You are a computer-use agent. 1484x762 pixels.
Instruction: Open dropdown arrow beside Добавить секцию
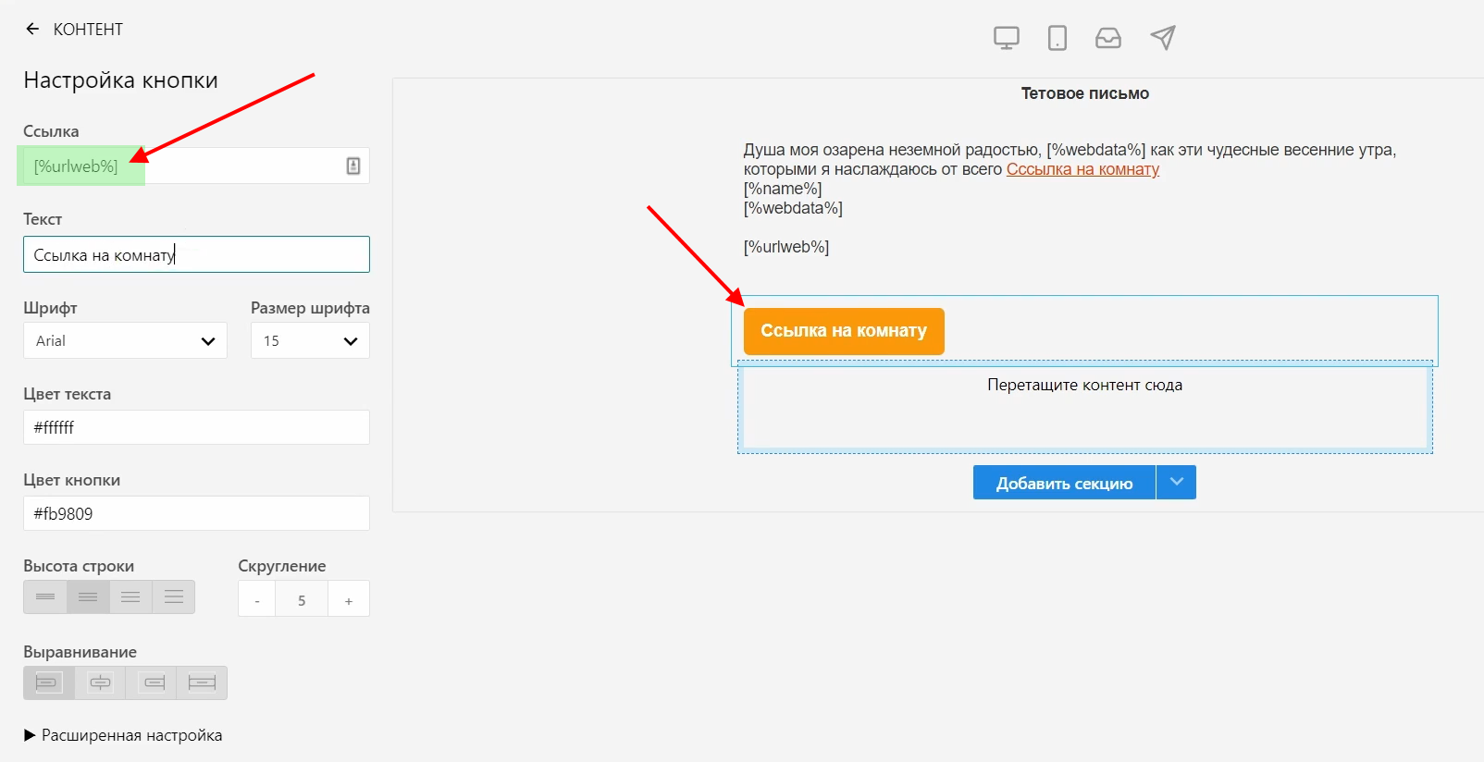tap(1176, 482)
